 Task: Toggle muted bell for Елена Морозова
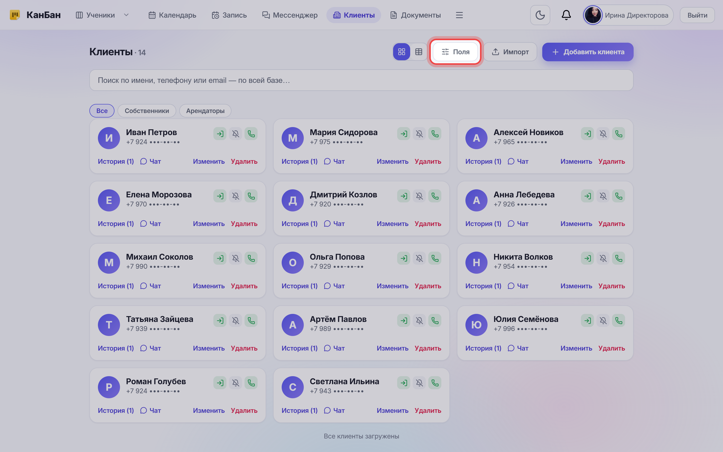coord(235,196)
